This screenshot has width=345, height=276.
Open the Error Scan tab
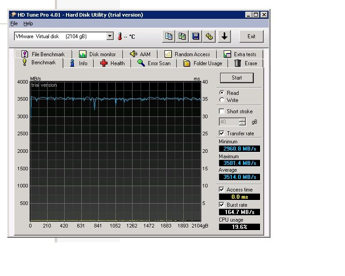point(154,63)
